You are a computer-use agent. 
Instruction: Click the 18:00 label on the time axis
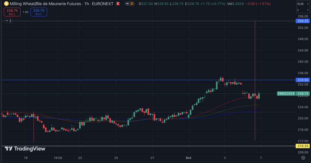[x=58, y=158]
